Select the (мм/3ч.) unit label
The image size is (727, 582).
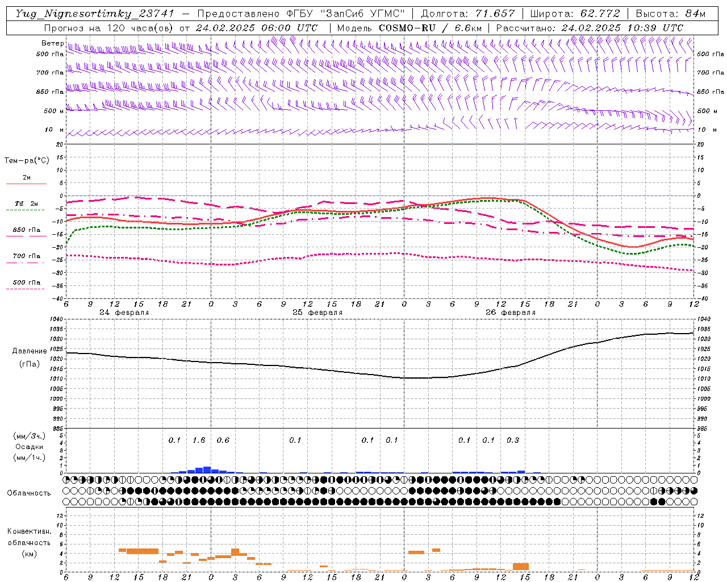pos(30,436)
